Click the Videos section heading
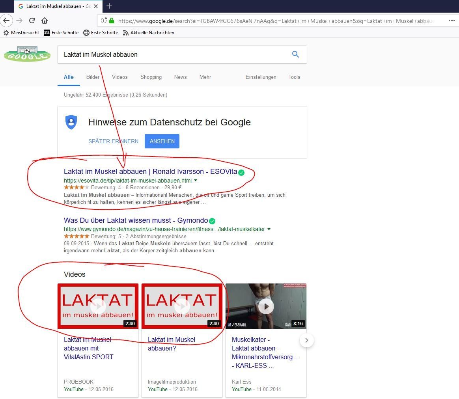Viewport: 459px width, 399px height. tap(75, 274)
